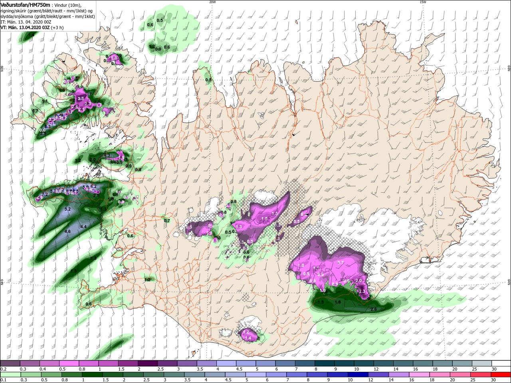Click the initial time line 'IT: Mán. 13. 04. 2020 00Z'

pyautogui.click(x=26, y=22)
